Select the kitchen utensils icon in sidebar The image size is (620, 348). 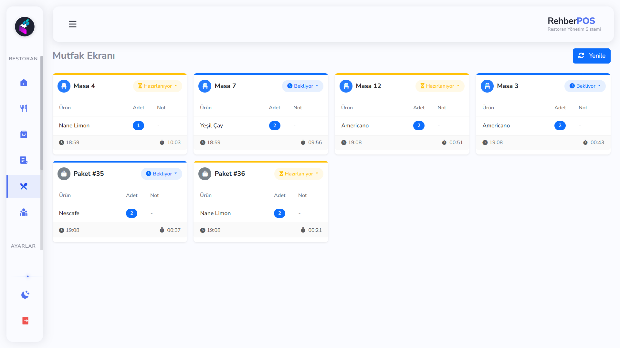click(x=24, y=186)
